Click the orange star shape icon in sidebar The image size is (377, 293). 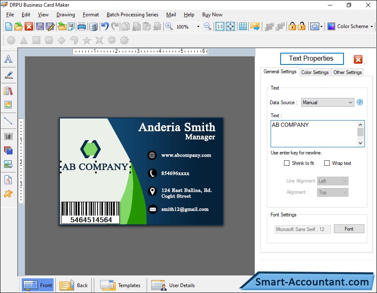(x=8, y=193)
